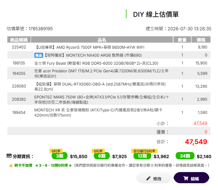Click the 3期 amount $15,850

79,157
